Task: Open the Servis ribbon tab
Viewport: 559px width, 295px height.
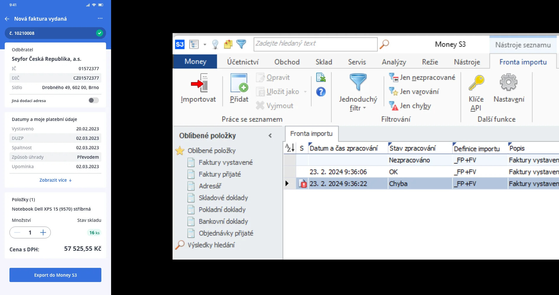Action: [357, 62]
